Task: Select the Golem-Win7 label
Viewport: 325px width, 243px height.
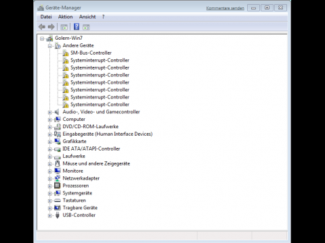Action: click(69, 38)
